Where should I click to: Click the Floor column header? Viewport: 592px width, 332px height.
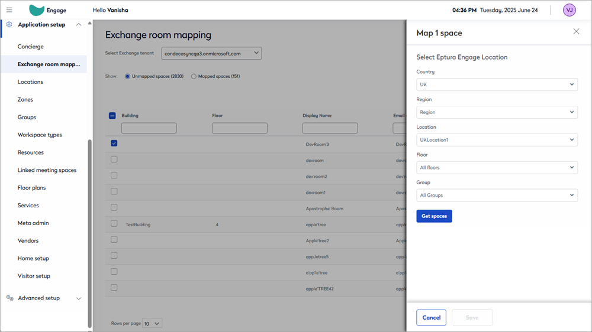click(x=217, y=116)
